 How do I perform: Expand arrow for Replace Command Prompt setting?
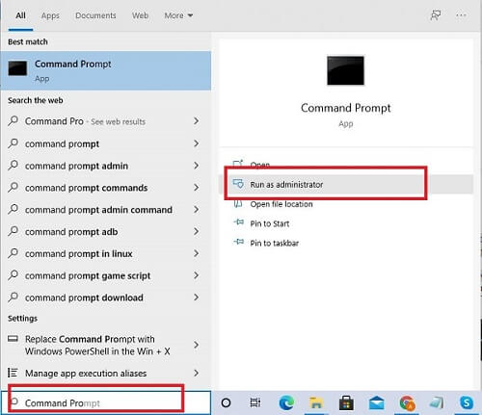click(196, 345)
